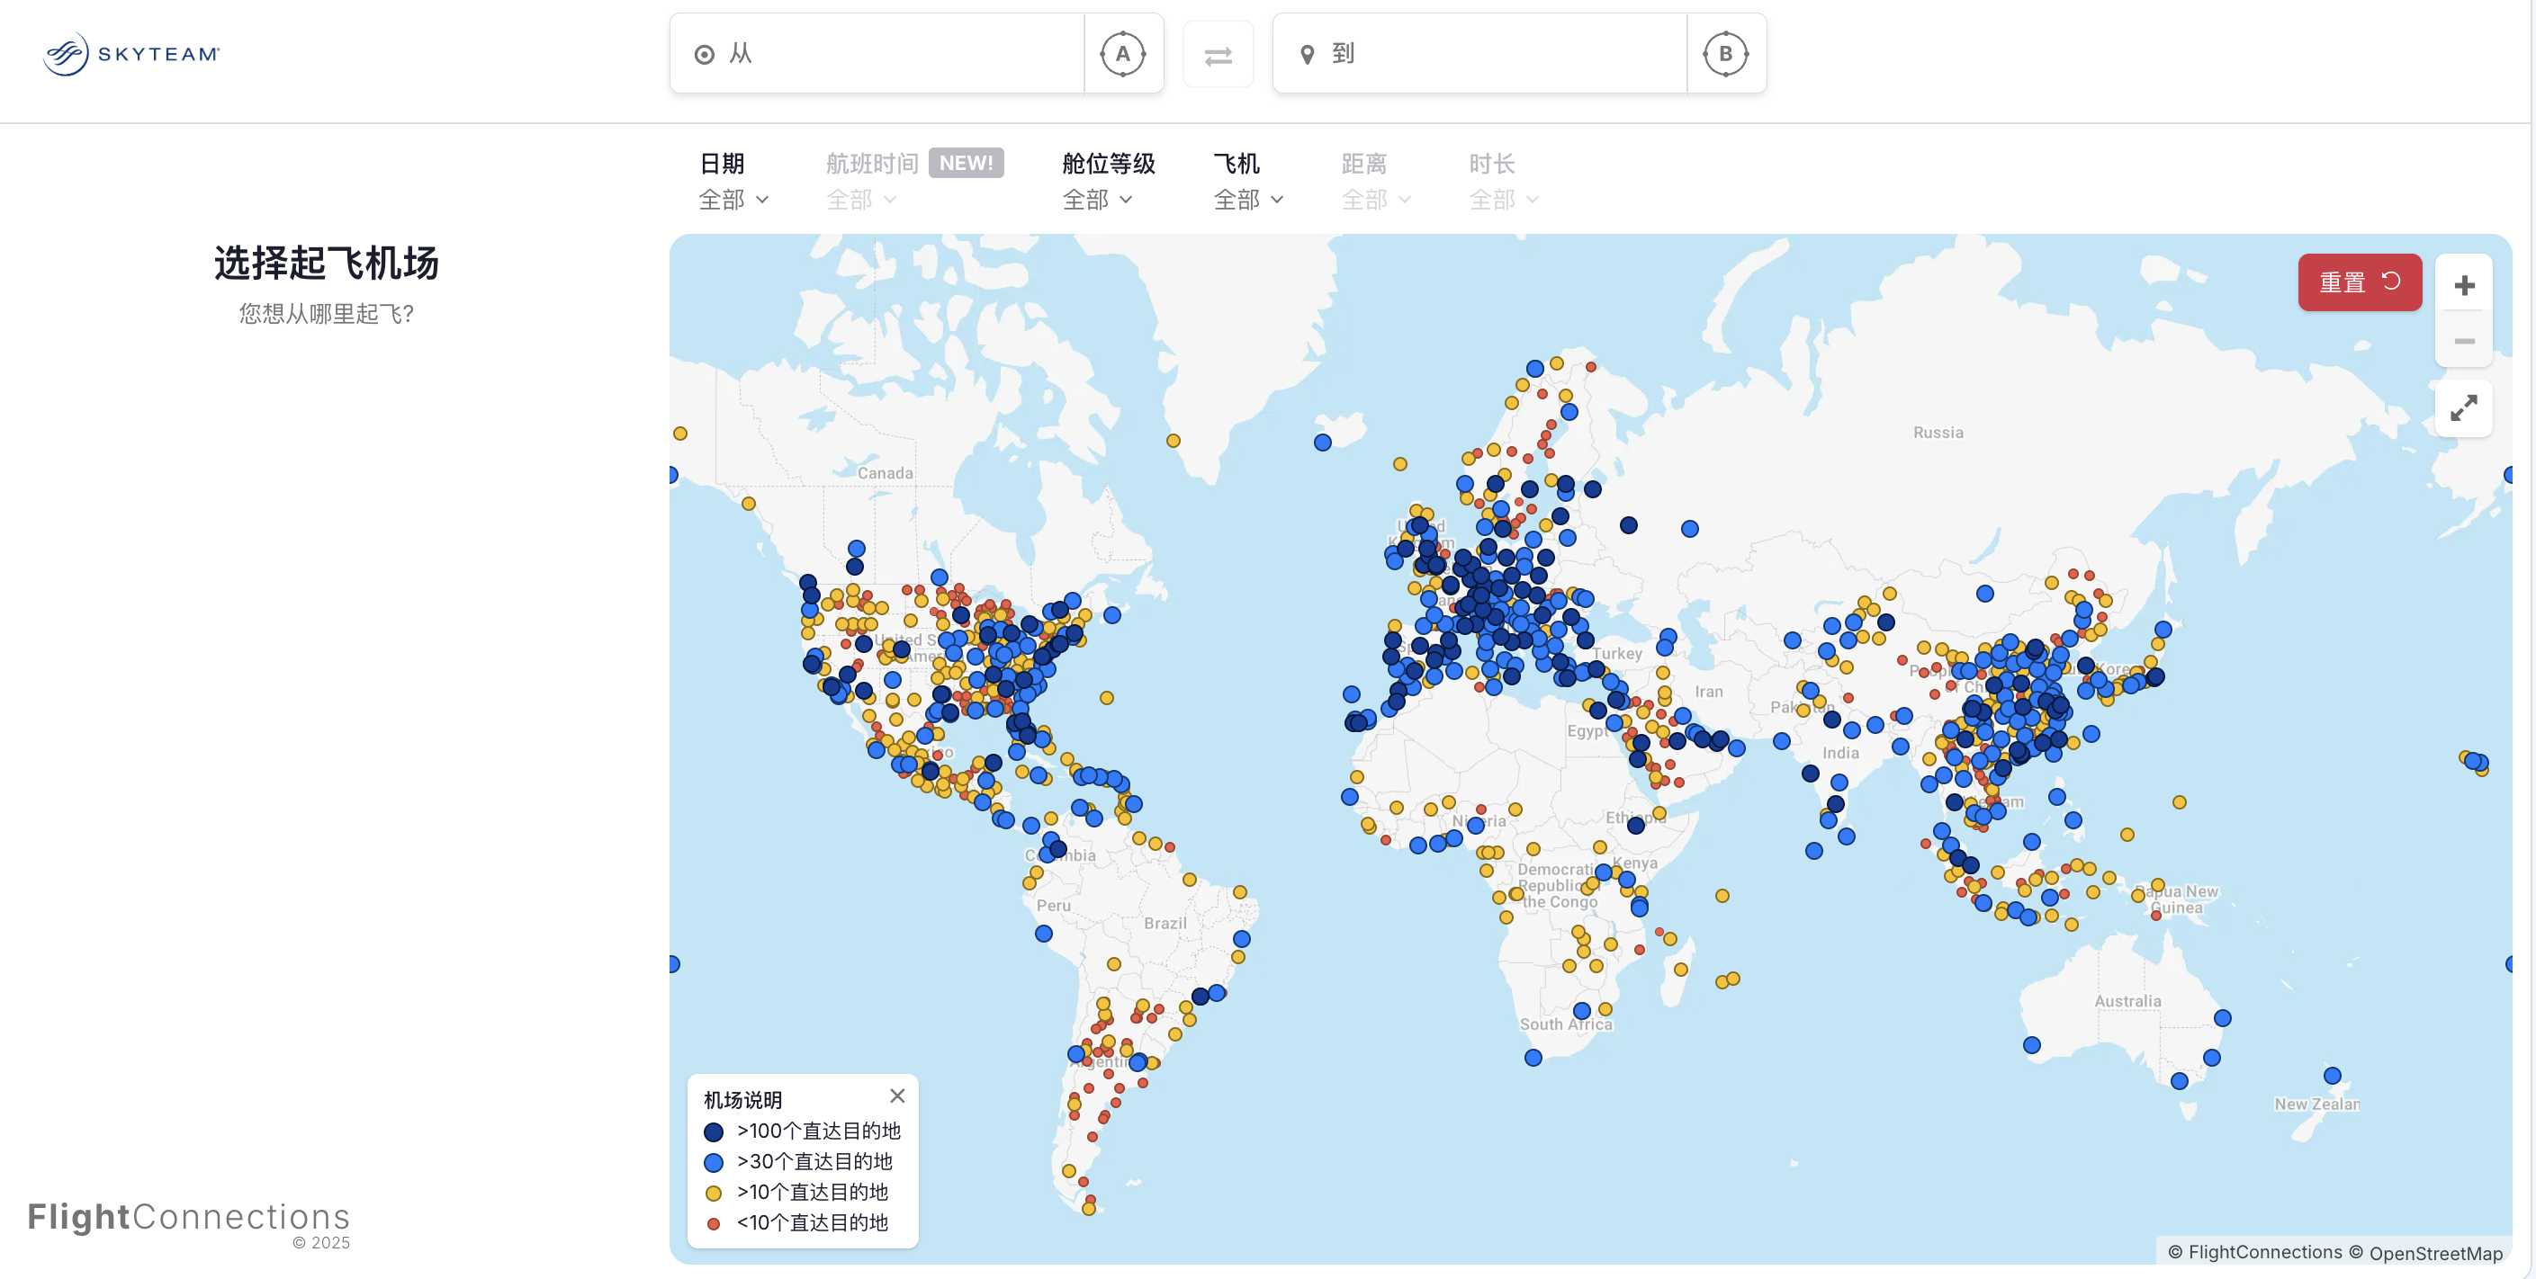This screenshot has width=2536, height=1279.
Task: Click the FlightConnections footer logo
Action: click(188, 1217)
